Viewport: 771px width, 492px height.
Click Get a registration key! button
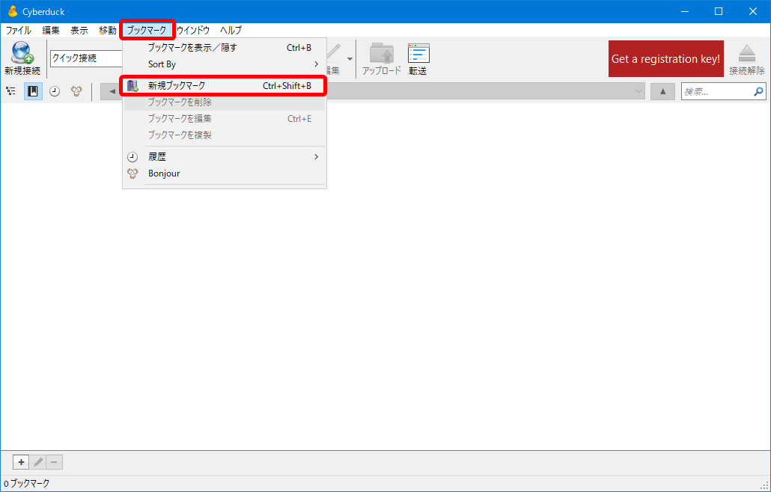pyautogui.click(x=665, y=59)
